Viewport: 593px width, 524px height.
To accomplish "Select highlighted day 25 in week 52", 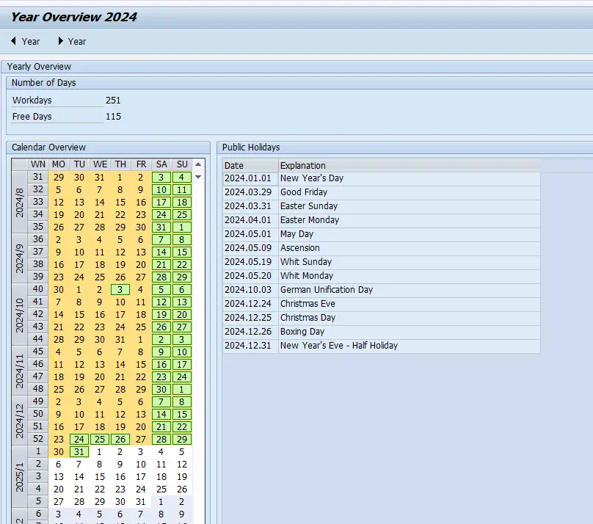I will [100, 439].
